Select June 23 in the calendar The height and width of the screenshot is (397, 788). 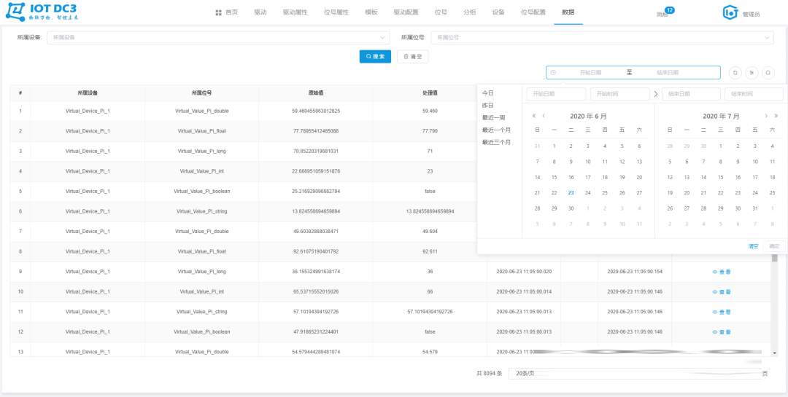(571, 193)
